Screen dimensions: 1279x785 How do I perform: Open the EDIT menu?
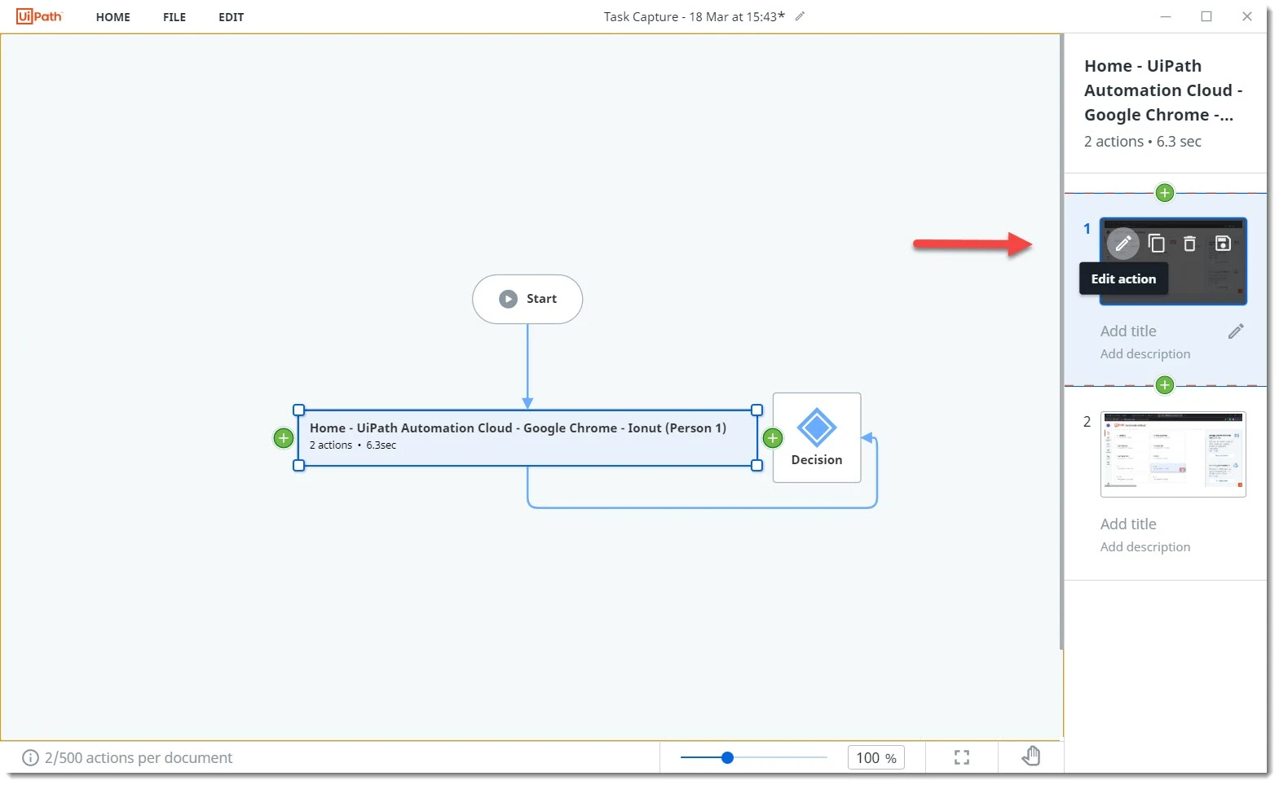[232, 17]
